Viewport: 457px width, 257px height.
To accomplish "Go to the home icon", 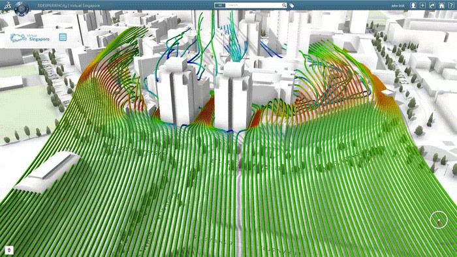I will (x=441, y=5).
